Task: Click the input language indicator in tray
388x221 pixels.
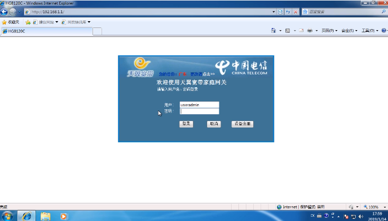Action: click(x=312, y=216)
